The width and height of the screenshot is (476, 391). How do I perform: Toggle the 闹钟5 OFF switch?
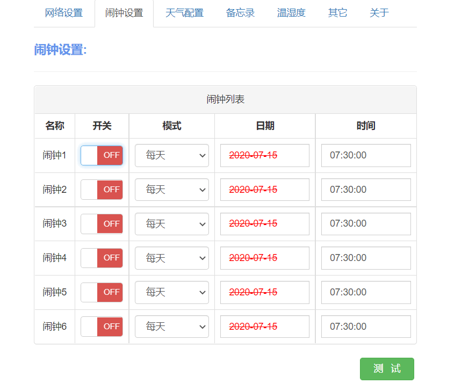102,292
